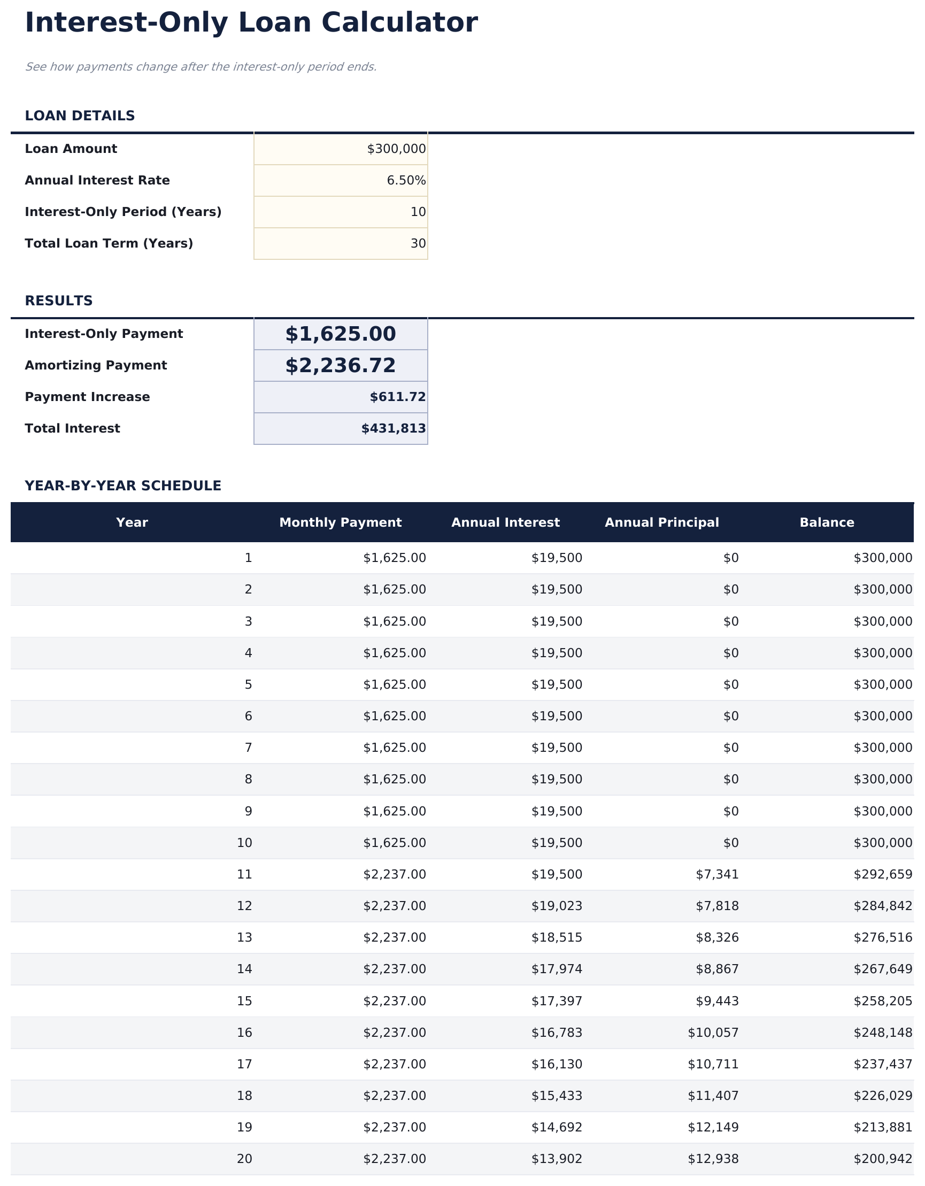Click the LOAN DETAILS section heading
The height and width of the screenshot is (1186, 925).
pyautogui.click(x=79, y=115)
